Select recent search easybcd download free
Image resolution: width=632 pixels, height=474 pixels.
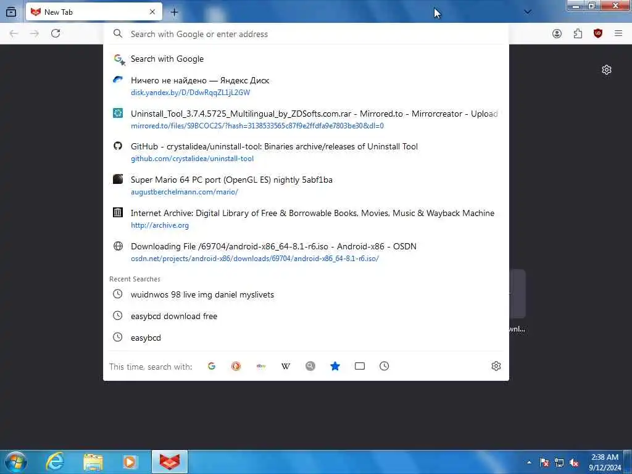pos(306,317)
